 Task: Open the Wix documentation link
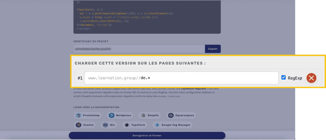[109, 125]
